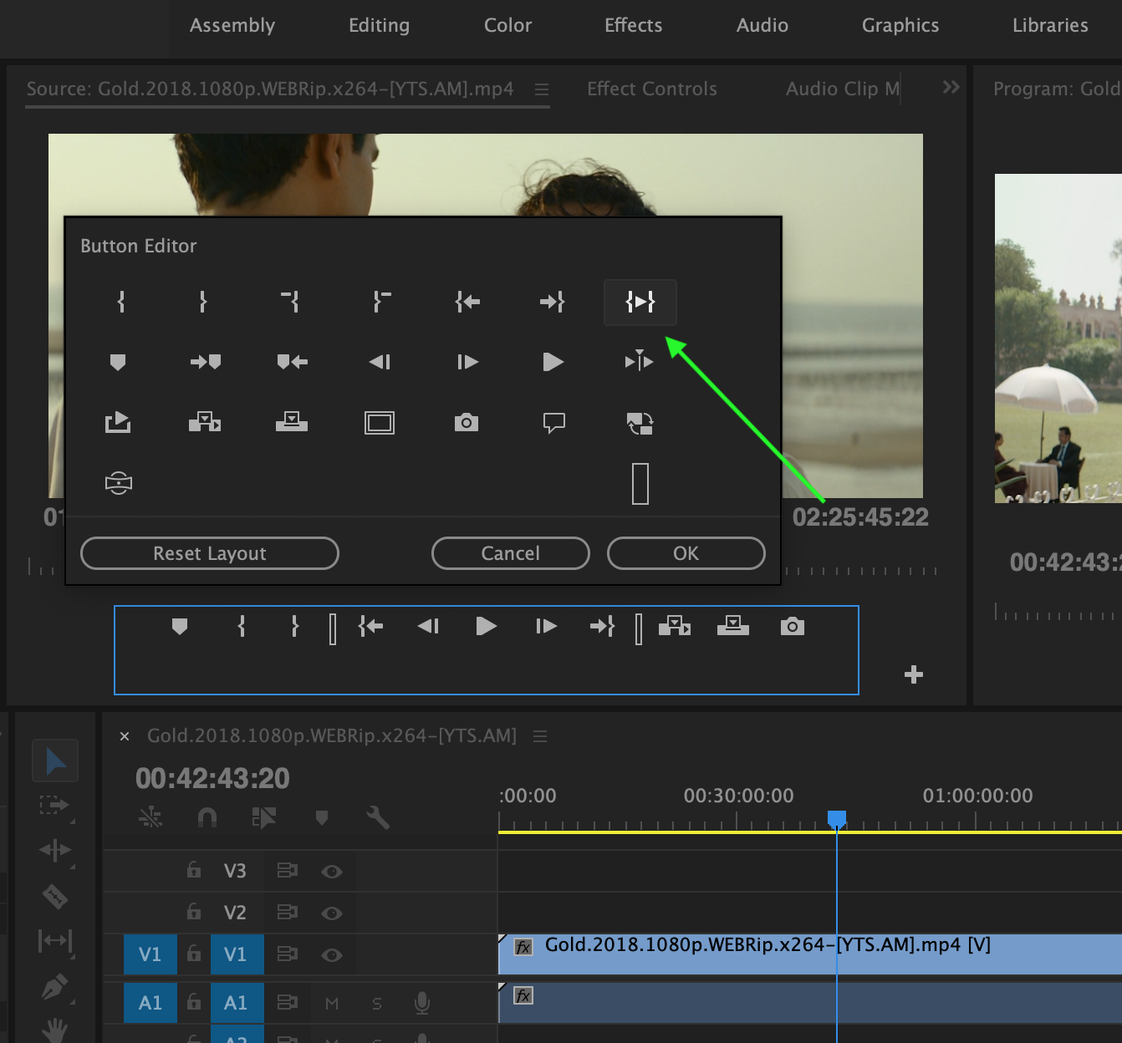1122x1043 pixels.
Task: Click Insert in source transport bar
Action: pos(675,626)
